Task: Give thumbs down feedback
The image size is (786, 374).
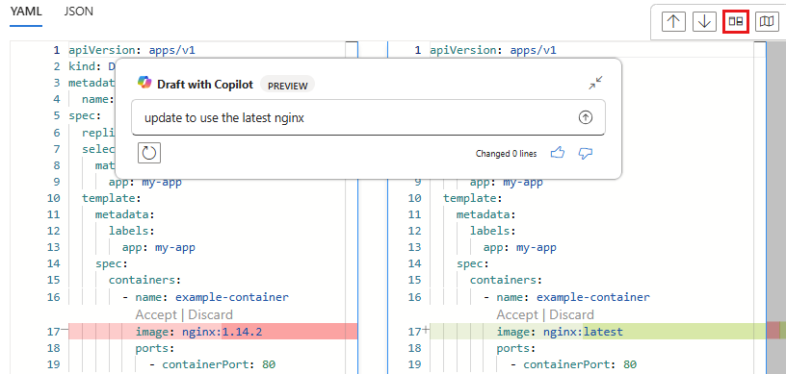Action: click(586, 153)
